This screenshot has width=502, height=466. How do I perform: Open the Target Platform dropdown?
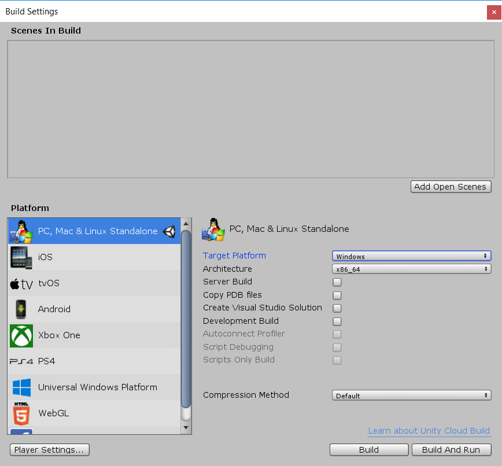(x=411, y=256)
